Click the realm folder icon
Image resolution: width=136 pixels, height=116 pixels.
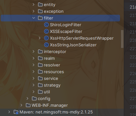pos(40,58)
